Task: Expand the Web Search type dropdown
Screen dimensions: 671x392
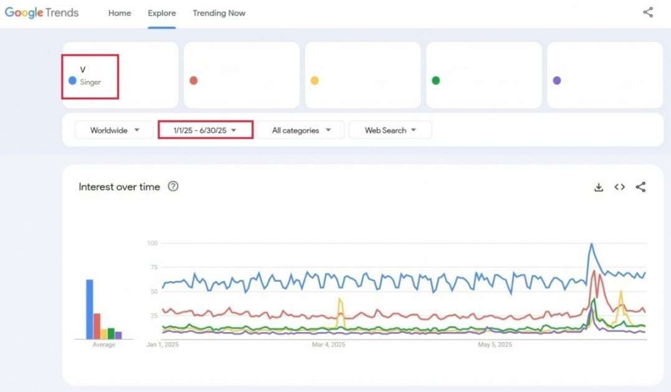Action: click(390, 130)
